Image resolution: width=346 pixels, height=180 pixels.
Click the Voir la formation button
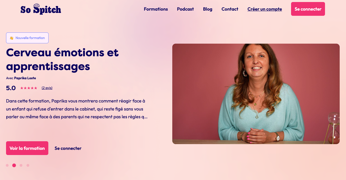(x=27, y=148)
